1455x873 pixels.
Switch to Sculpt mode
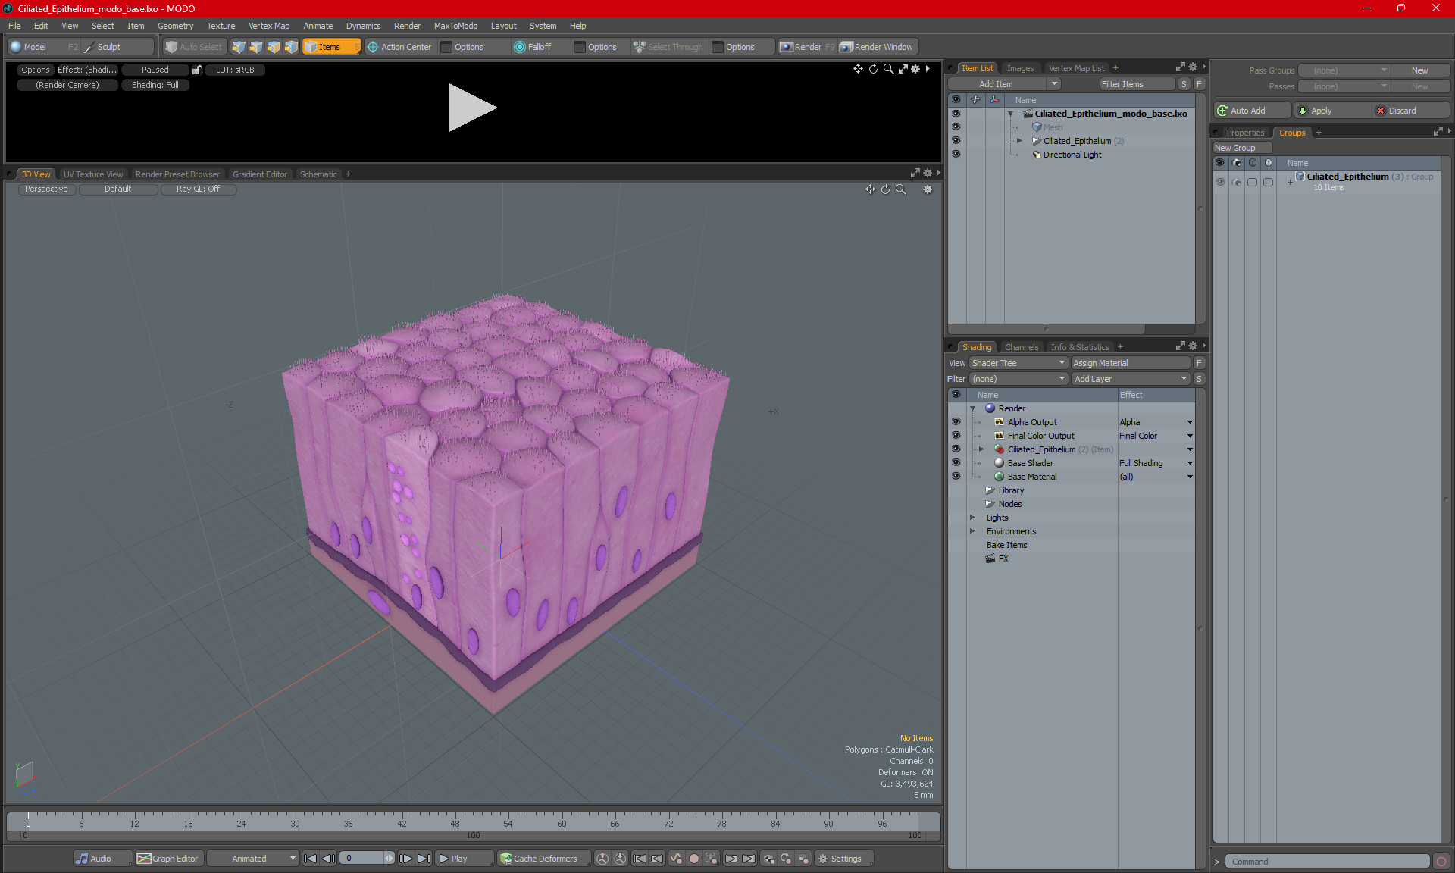click(117, 47)
